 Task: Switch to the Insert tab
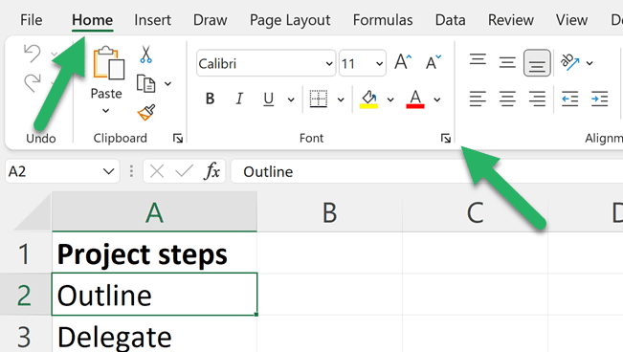[152, 20]
